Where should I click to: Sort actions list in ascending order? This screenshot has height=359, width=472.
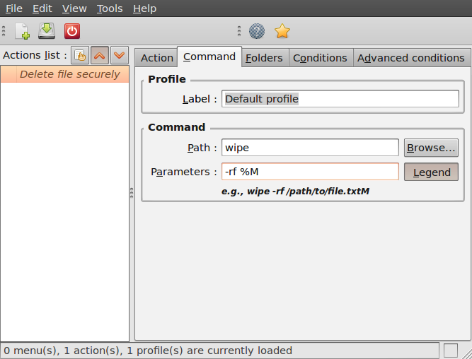click(100, 55)
